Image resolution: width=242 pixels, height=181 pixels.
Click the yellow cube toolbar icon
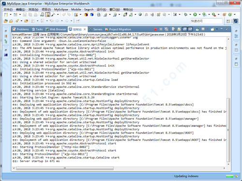click(x=86, y=14)
